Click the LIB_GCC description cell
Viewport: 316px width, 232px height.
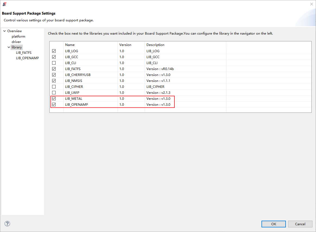click(186, 57)
